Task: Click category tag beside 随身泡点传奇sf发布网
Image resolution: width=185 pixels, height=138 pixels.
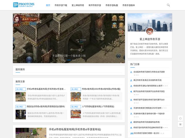Action: (21, 107)
